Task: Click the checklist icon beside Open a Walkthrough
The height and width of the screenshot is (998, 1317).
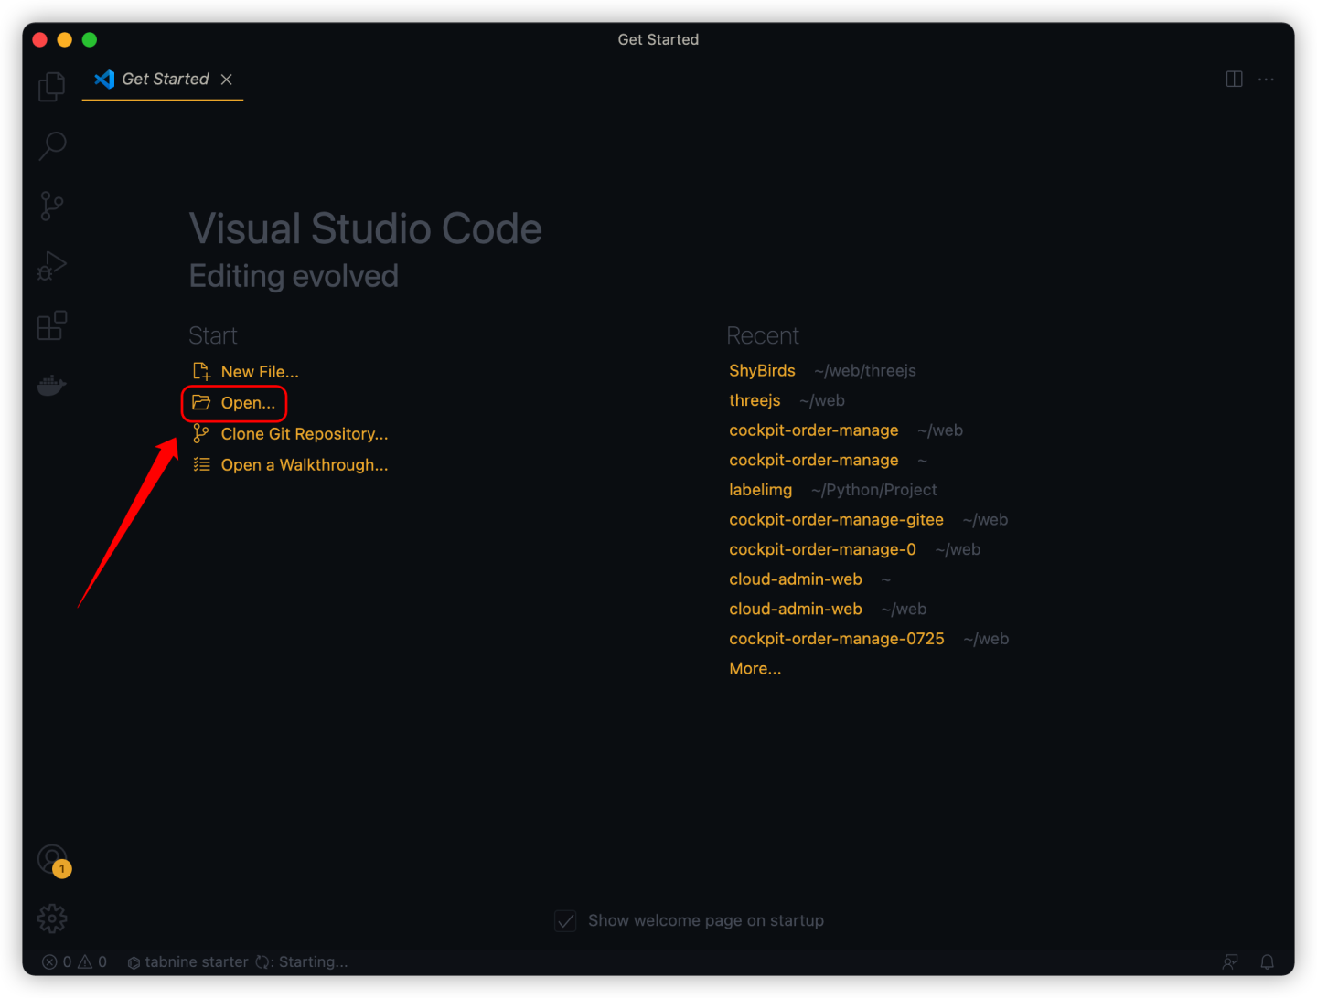Action: pos(201,464)
